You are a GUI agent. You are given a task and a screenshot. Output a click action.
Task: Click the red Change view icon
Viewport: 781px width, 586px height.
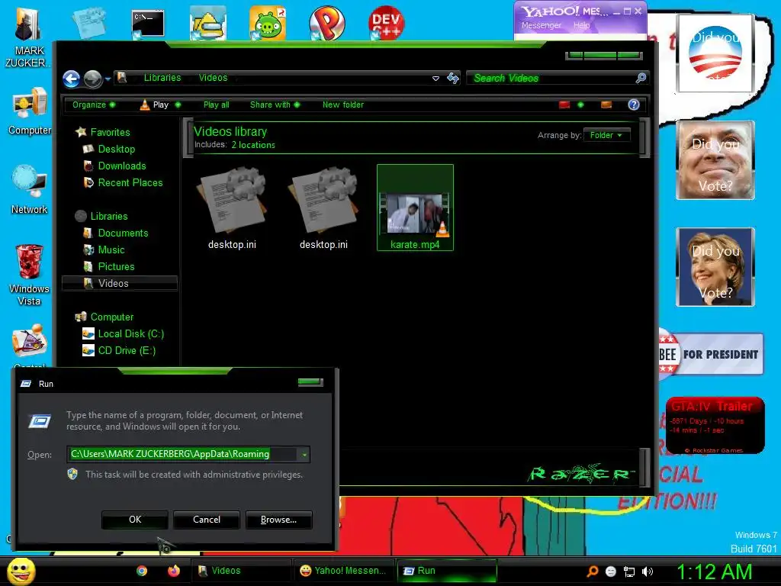point(564,105)
